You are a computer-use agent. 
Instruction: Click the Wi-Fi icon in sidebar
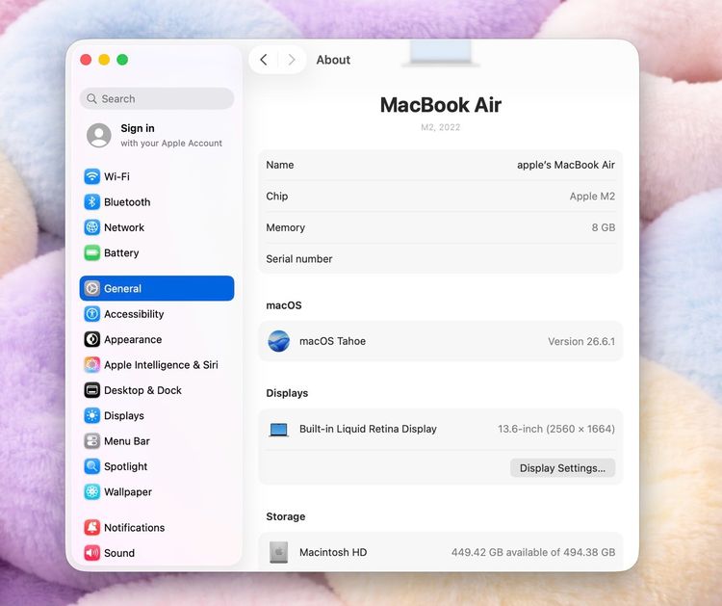pos(92,176)
